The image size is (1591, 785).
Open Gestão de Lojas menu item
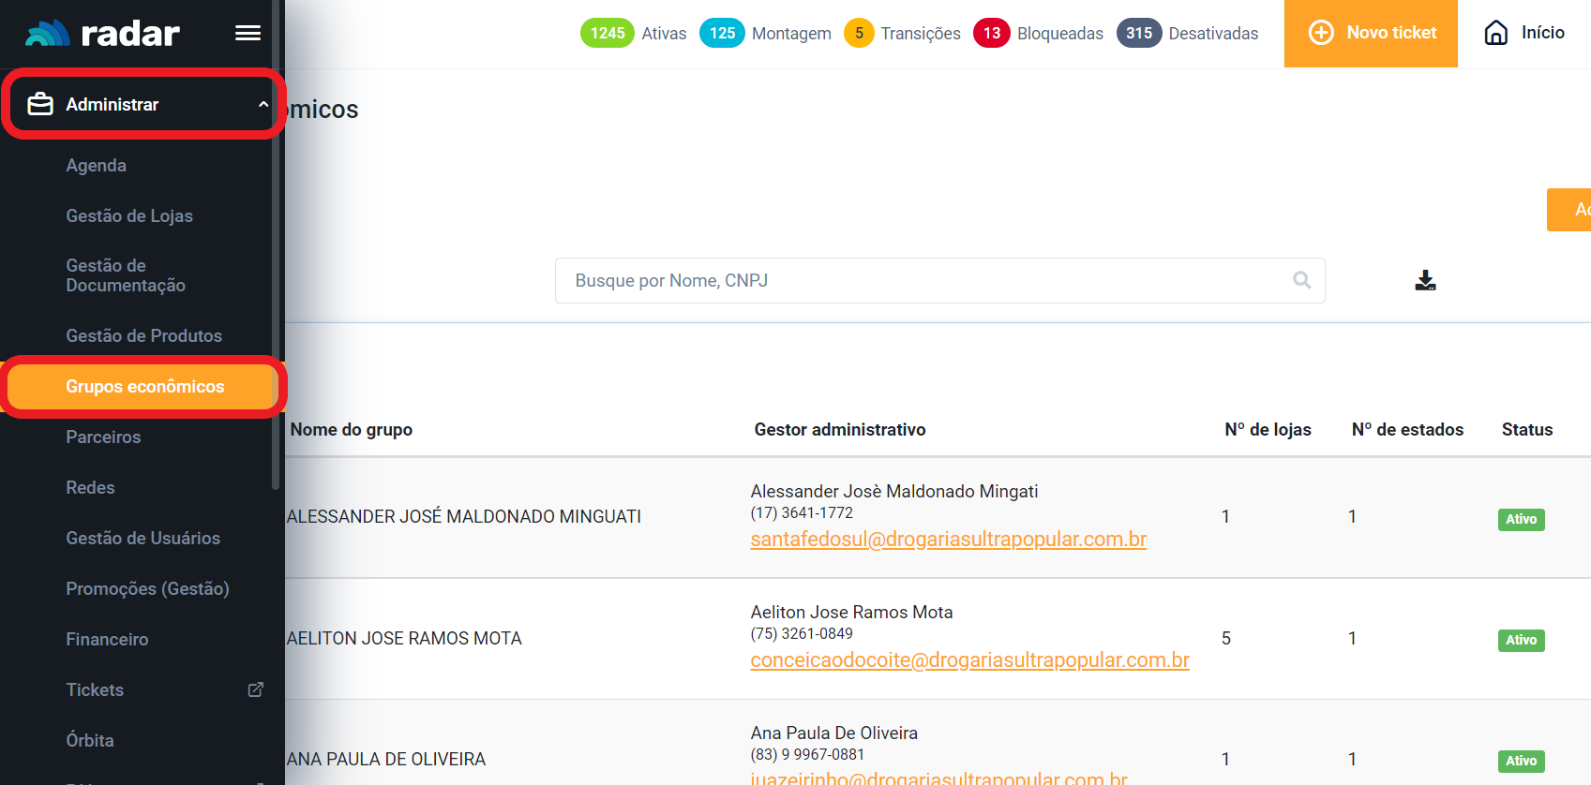129,215
